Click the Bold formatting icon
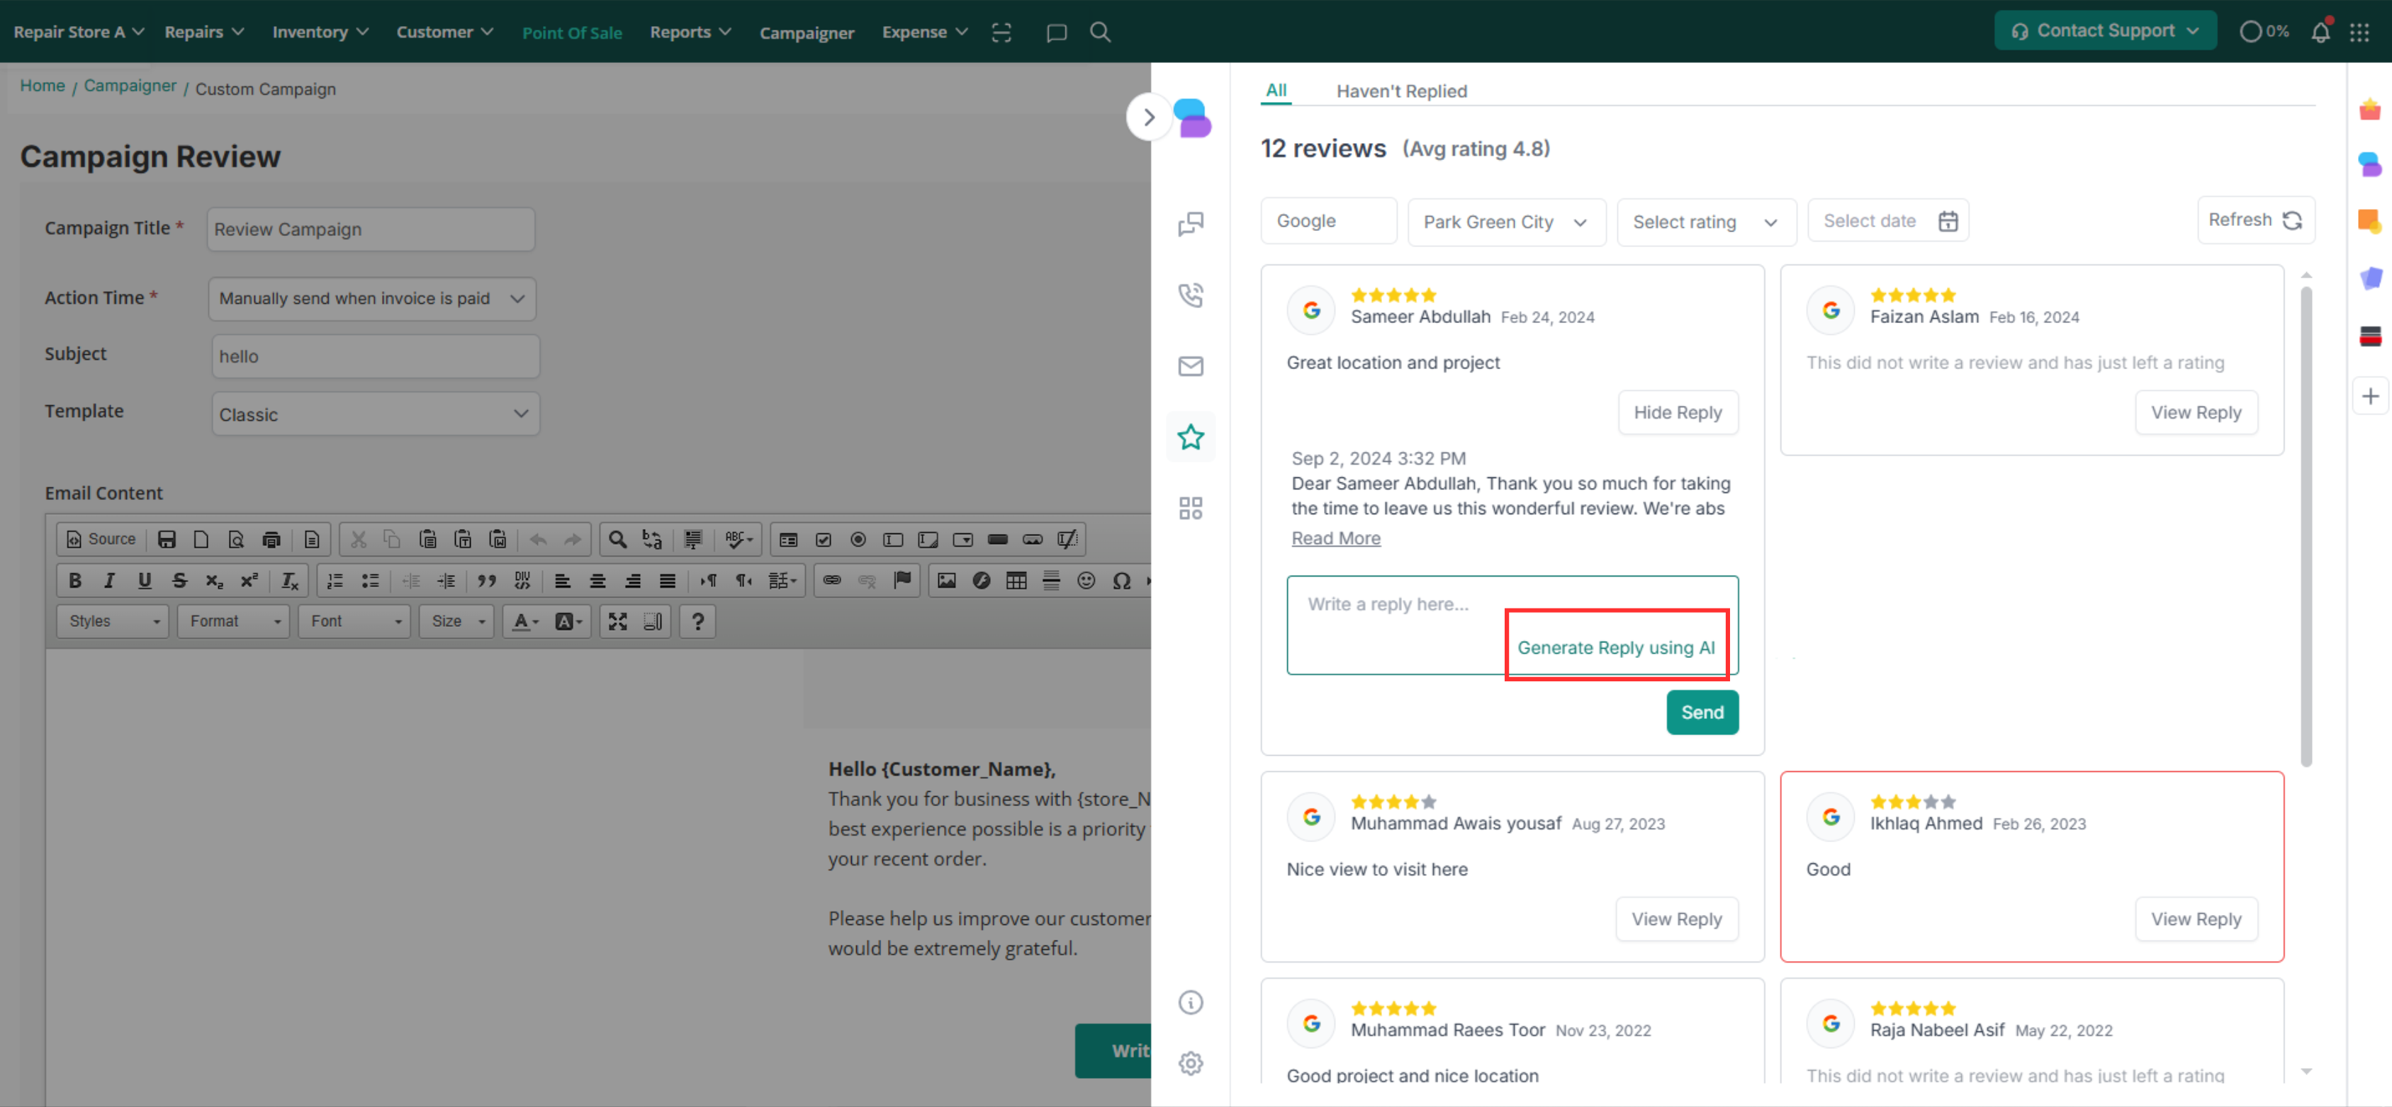Screen dimensions: 2392x1107 point(75,581)
